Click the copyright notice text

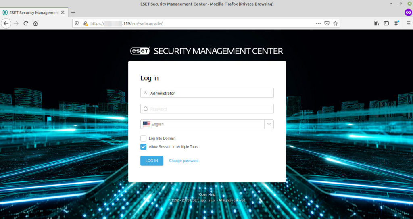(x=207, y=200)
